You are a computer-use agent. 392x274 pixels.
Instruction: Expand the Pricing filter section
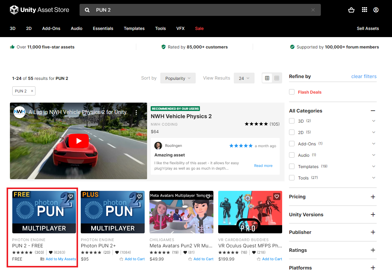(373, 197)
